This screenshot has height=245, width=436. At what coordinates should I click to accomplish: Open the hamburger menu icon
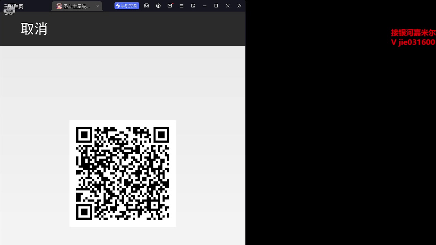click(x=182, y=6)
